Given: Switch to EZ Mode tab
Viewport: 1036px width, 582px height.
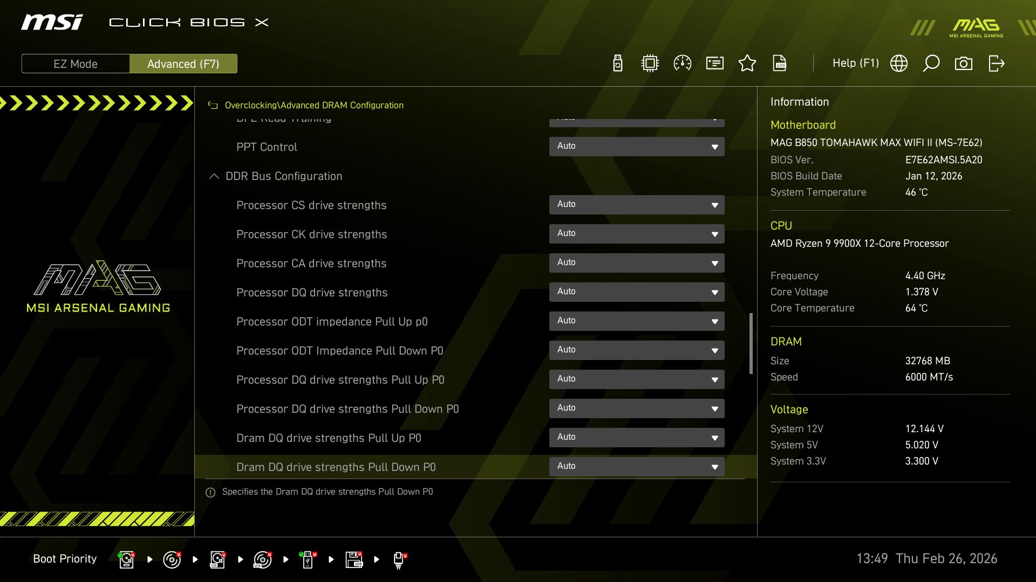Looking at the screenshot, I should tap(75, 64).
